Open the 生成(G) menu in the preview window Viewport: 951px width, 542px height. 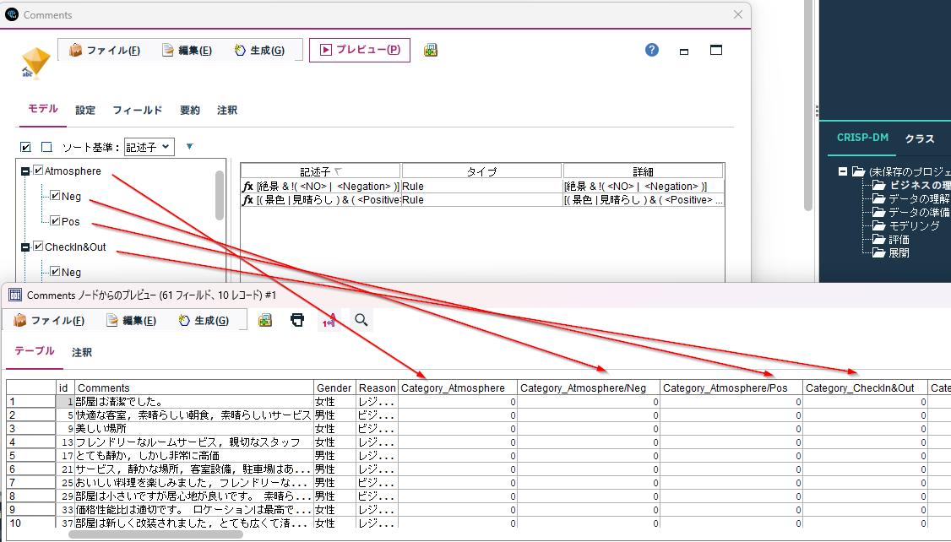tap(204, 320)
